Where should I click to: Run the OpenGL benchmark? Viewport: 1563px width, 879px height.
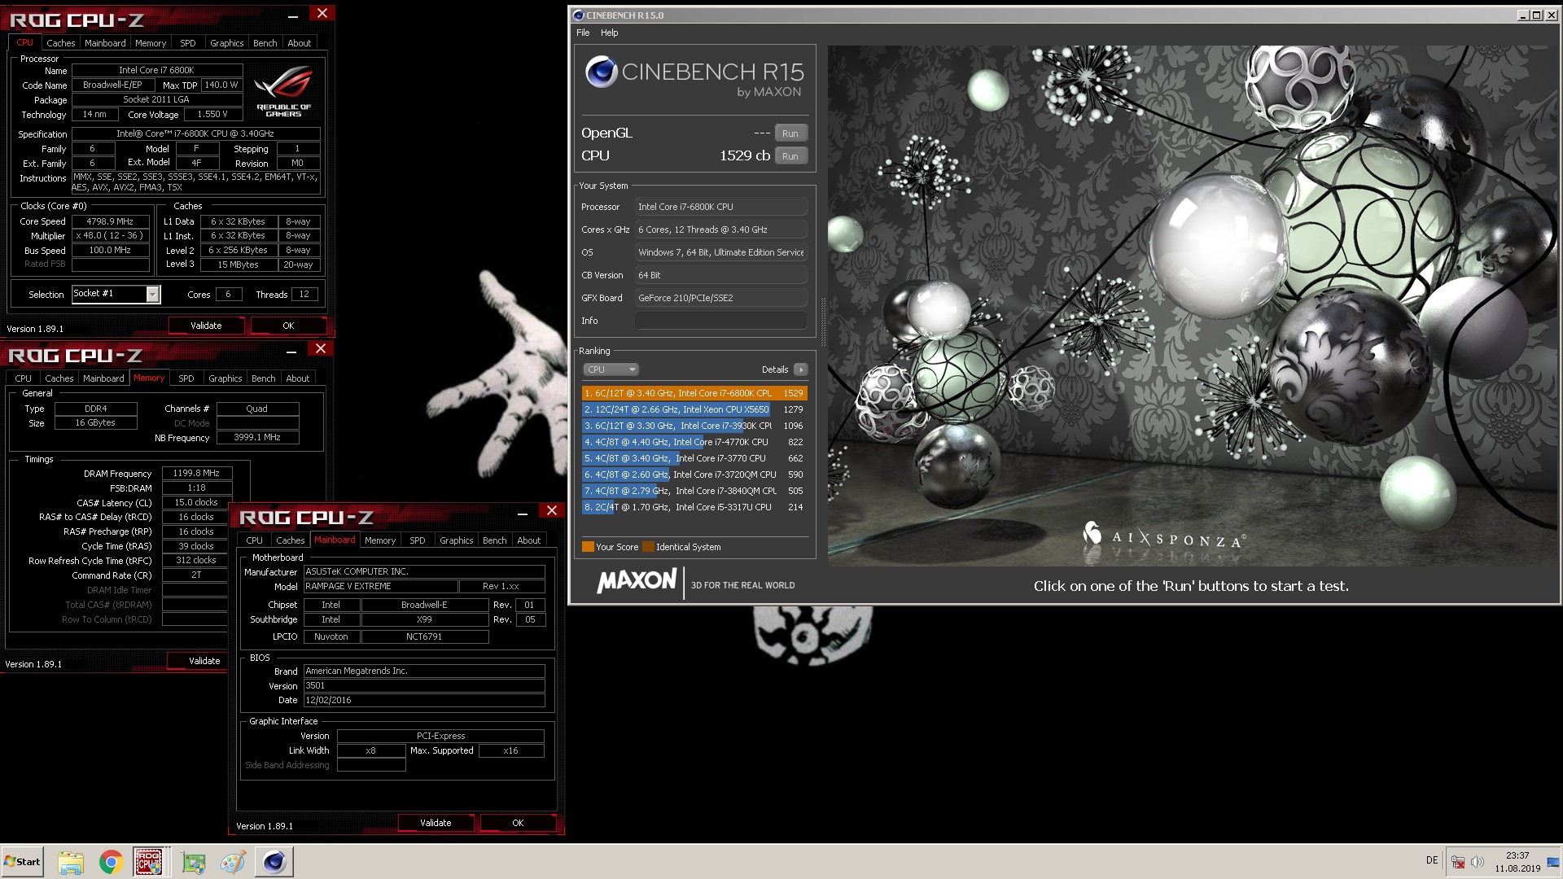pyautogui.click(x=790, y=133)
